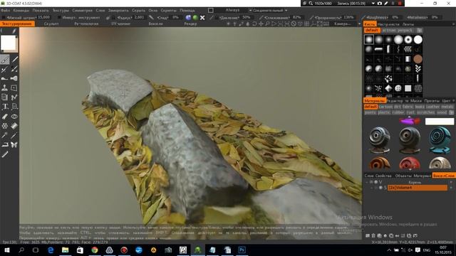
Task: Click the purple teapot material preview icon
Action: click(x=410, y=121)
